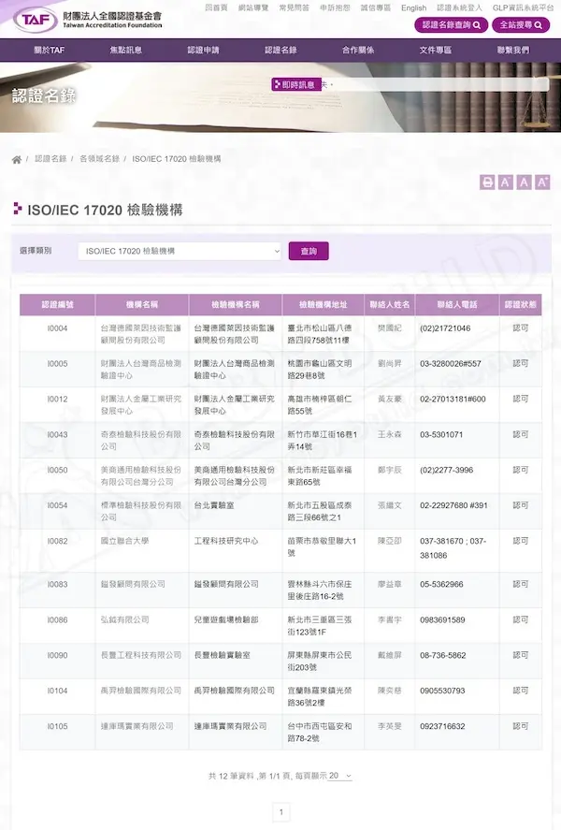The image size is (561, 830).
Task: Click certification number I0054
Action: tap(58, 505)
